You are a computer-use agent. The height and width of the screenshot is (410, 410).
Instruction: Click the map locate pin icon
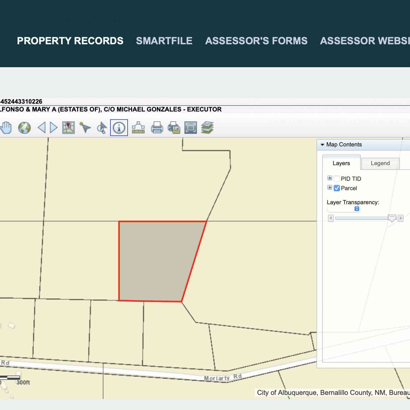(68, 128)
